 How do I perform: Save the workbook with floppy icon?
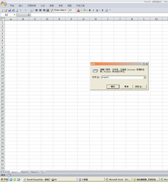point(9,10)
